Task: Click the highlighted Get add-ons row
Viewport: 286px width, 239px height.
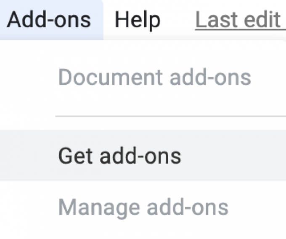Action: pos(143,156)
